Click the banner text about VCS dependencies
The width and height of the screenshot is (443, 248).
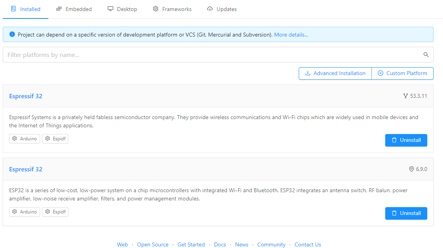(145, 35)
